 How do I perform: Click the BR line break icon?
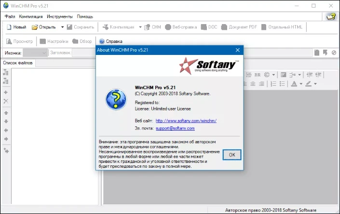pyautogui.click(x=258, y=75)
